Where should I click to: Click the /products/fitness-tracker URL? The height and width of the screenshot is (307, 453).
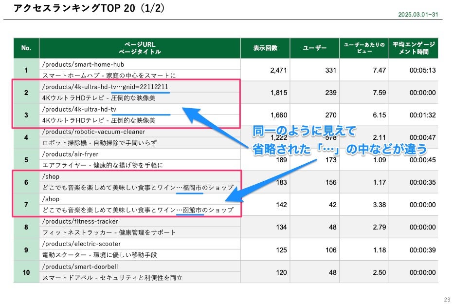(80, 222)
